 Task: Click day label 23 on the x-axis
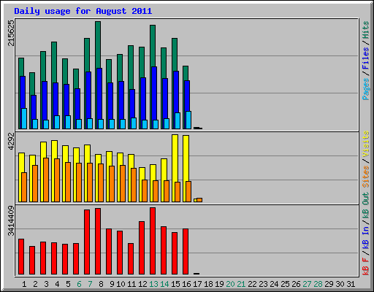(263, 284)
